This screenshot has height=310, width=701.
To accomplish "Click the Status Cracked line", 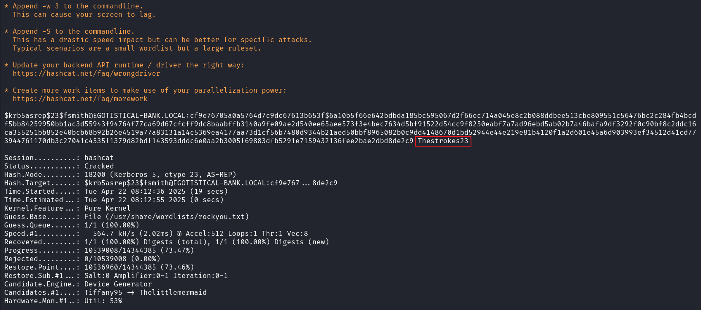I will point(59,166).
